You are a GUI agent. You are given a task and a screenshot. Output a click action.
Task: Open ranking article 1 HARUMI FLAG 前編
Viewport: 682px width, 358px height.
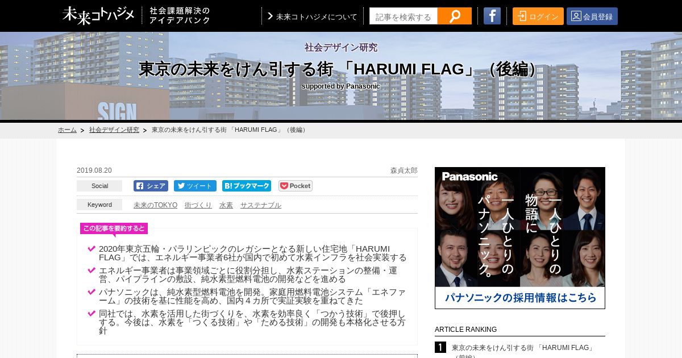click(523, 352)
